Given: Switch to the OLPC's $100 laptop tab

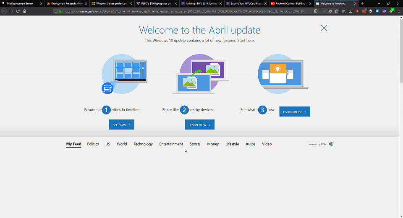Looking at the screenshot, I should (157, 4).
